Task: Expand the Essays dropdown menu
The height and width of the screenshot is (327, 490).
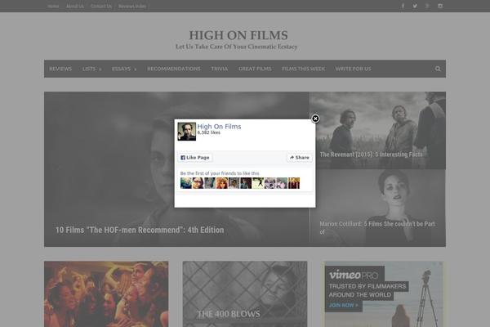Action: (124, 69)
